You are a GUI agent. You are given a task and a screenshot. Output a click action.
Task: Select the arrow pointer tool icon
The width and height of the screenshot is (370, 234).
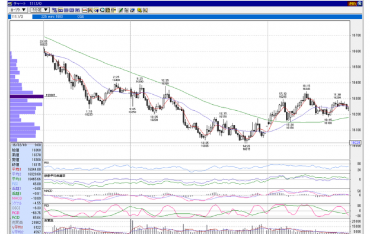(126, 10)
